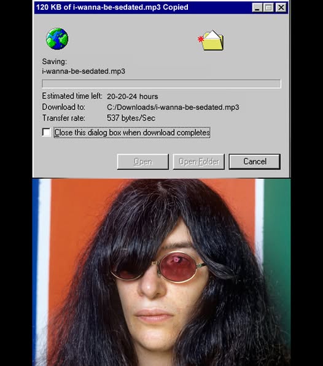This screenshot has width=323, height=366.
Task: Click the 'Saving:' label
Action: click(x=55, y=61)
